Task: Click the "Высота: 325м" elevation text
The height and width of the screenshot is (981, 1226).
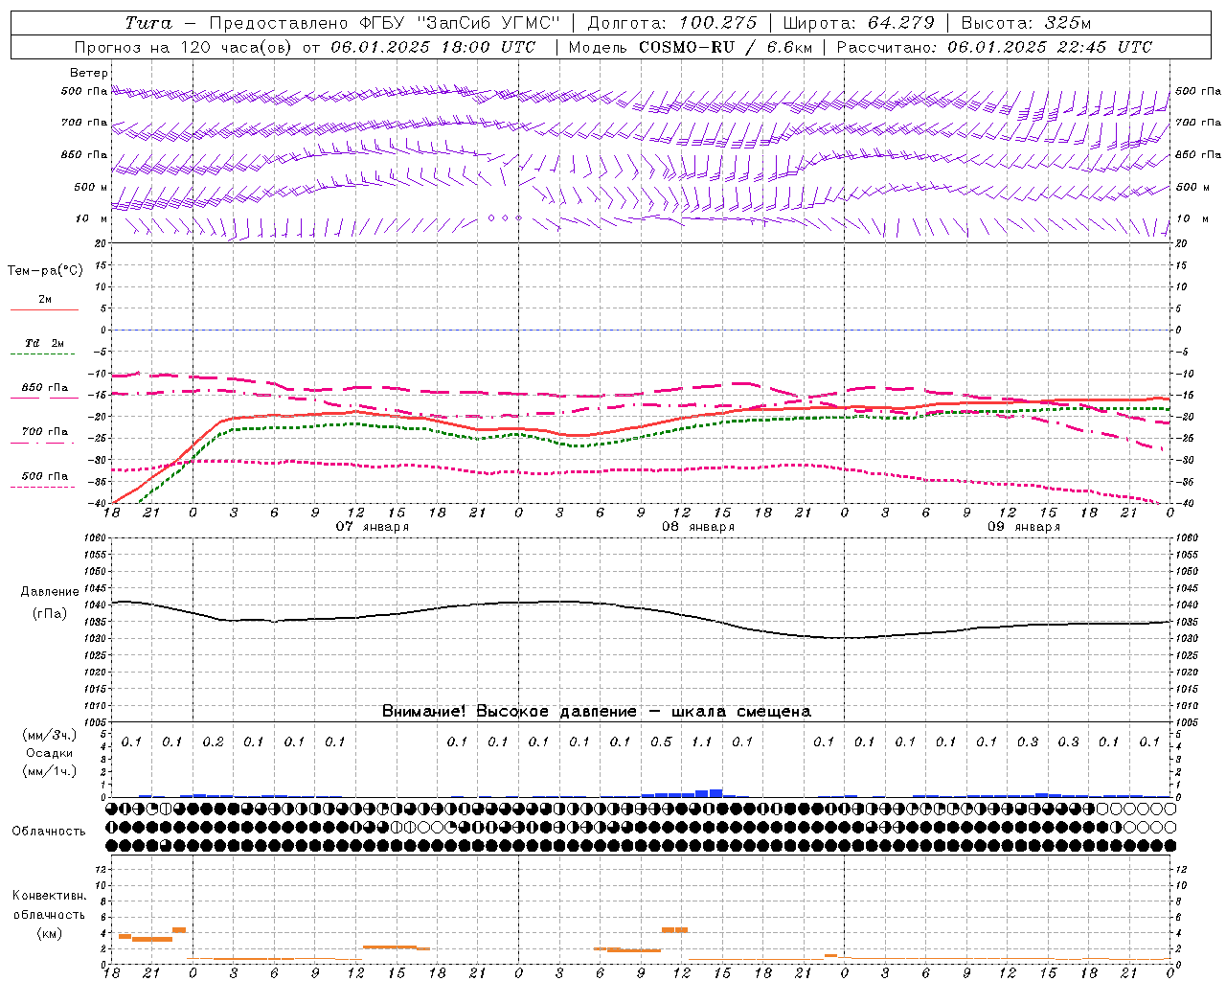Action: pyautogui.click(x=1026, y=23)
